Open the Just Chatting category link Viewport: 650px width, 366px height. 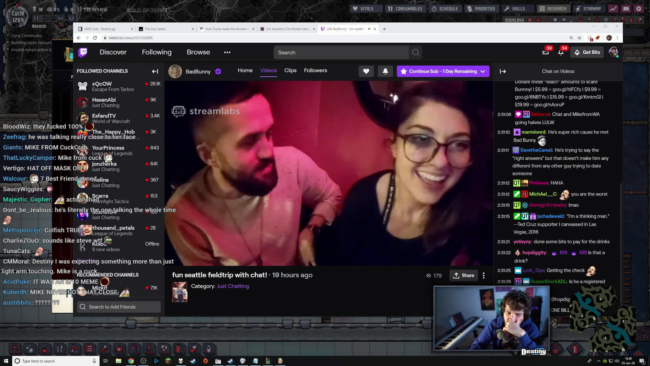point(233,286)
